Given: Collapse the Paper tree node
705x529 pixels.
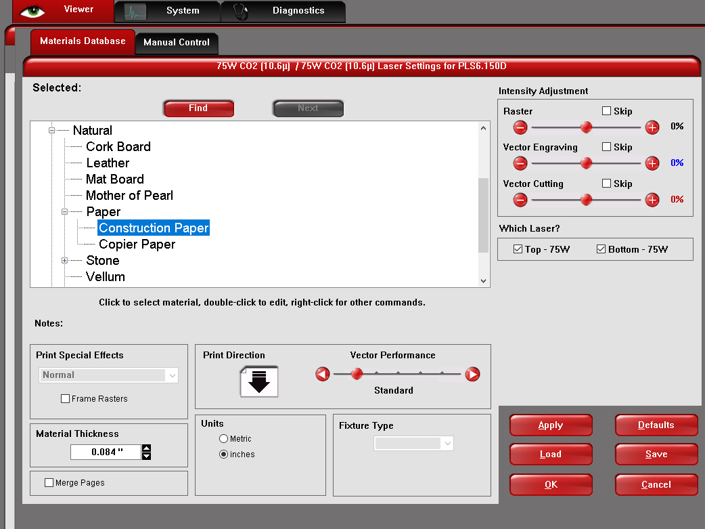Looking at the screenshot, I should click(65, 211).
